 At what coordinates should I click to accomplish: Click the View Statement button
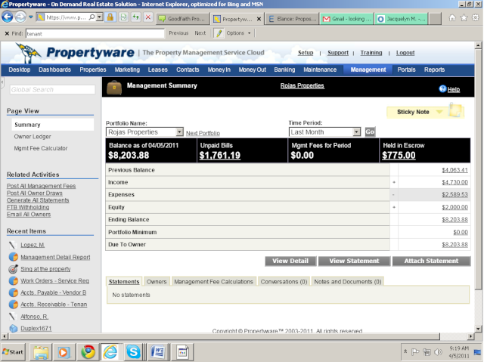click(354, 261)
